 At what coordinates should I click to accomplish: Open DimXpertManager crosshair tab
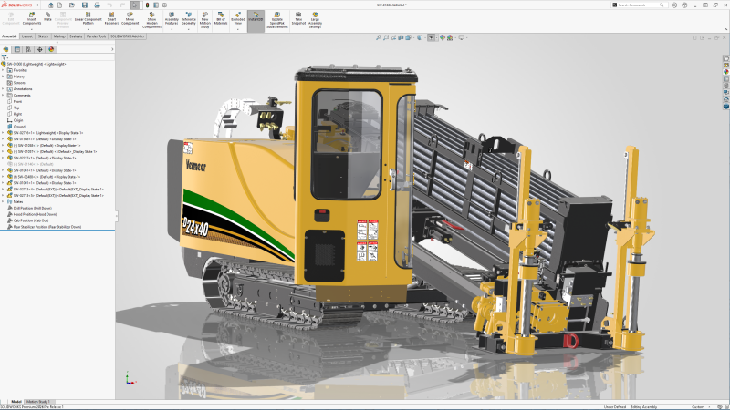[39, 49]
